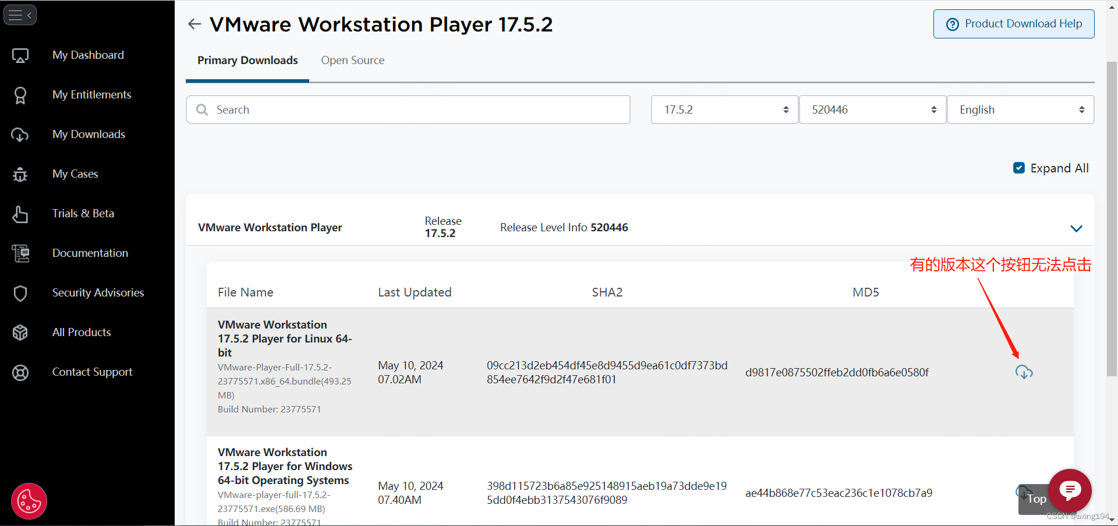Click the Linux row 'Build Number: 23775571'
The width and height of the screenshot is (1118, 526).
click(269, 409)
